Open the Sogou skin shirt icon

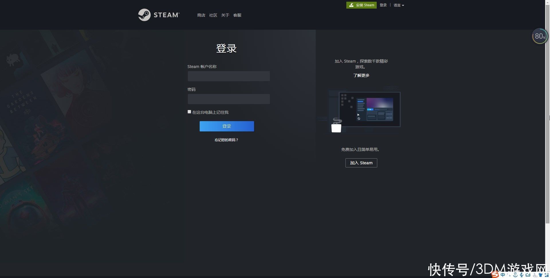click(541, 275)
